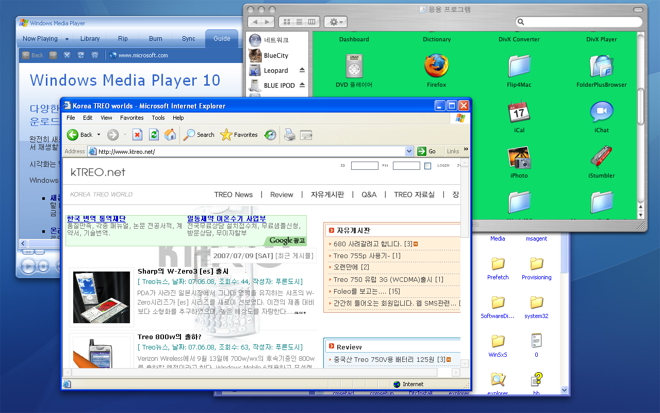Open the Q&A link on kTREO
660x413 pixels.
tap(369, 195)
